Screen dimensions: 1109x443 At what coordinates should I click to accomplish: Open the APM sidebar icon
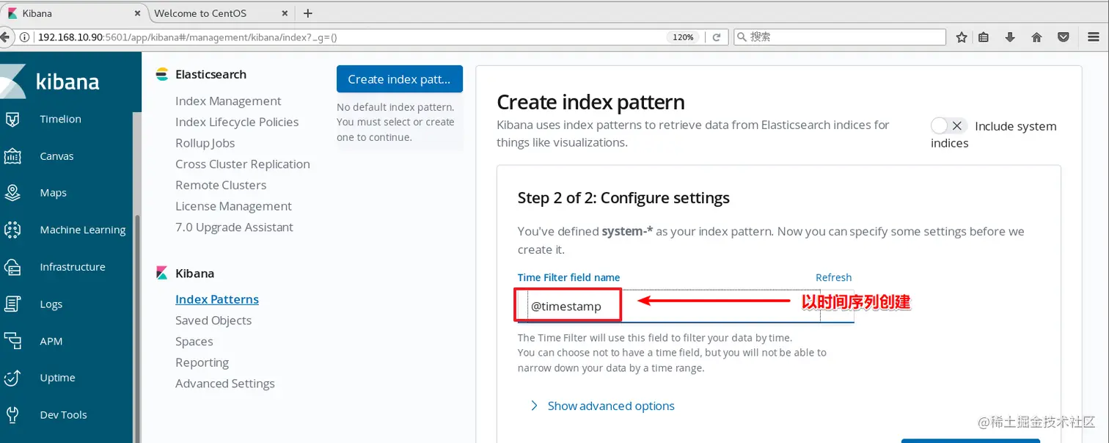point(12,341)
